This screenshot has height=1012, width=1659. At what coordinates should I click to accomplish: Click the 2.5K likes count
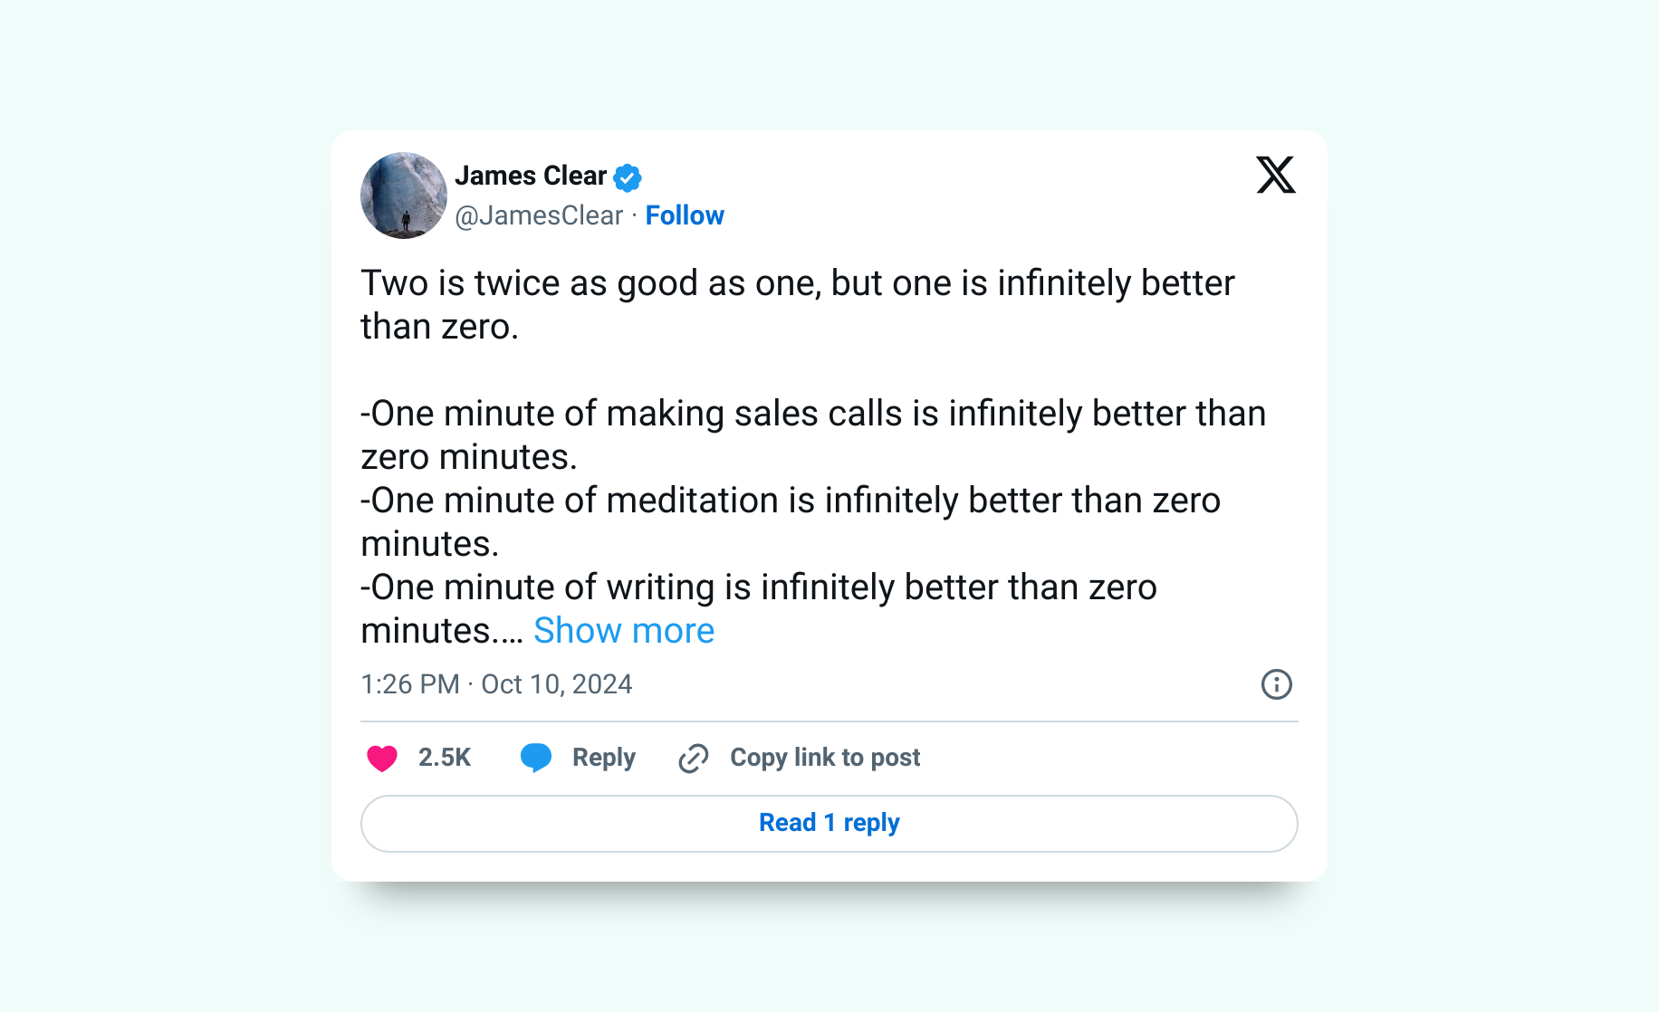[445, 758]
